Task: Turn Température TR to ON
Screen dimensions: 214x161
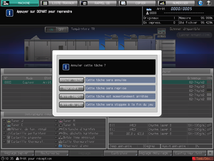Action: click(x=51, y=29)
